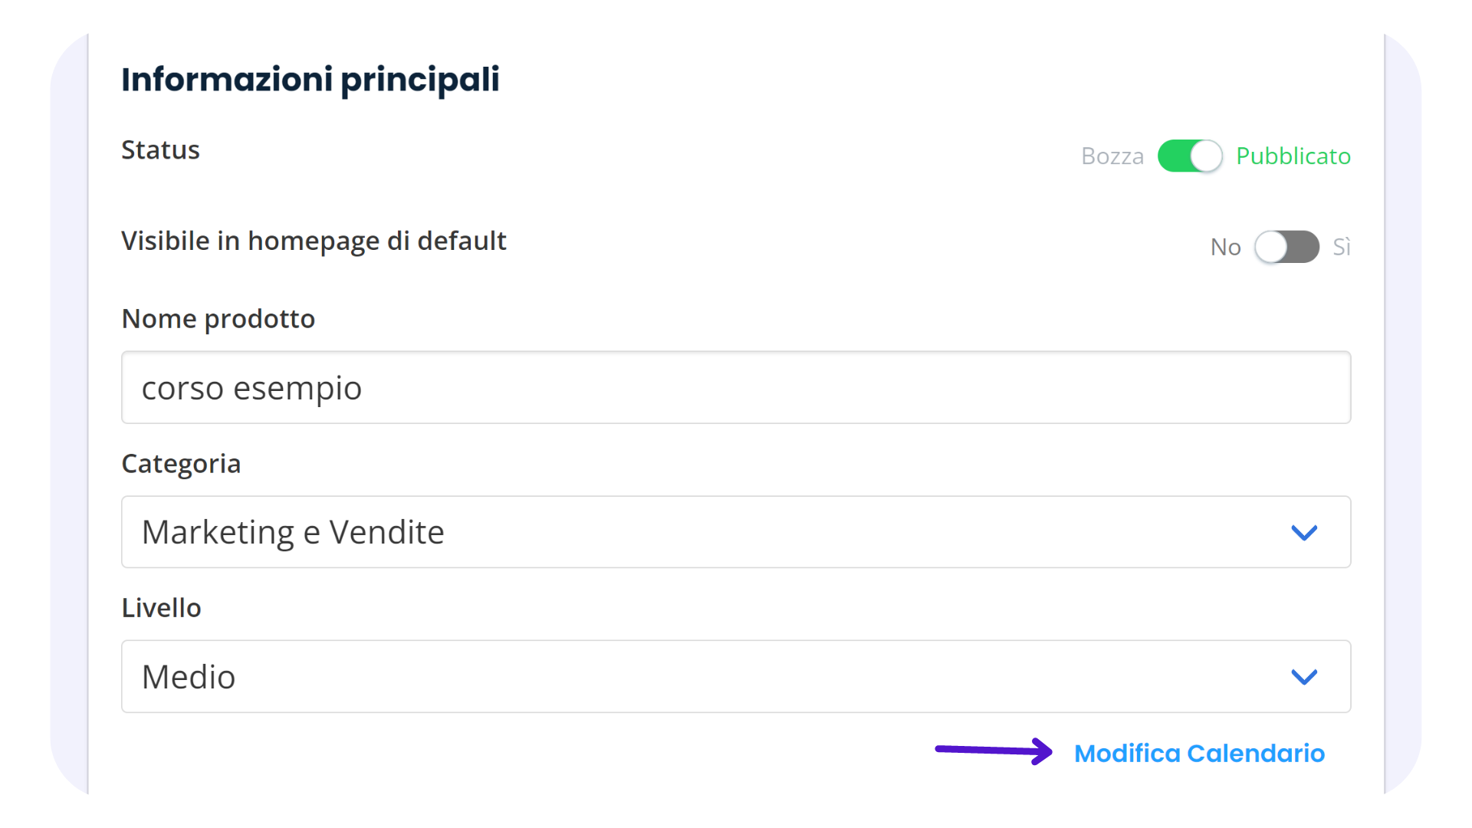Viewport: 1472px width, 828px height.
Task: Enable the Visibile in homepage switch
Action: (x=1286, y=247)
